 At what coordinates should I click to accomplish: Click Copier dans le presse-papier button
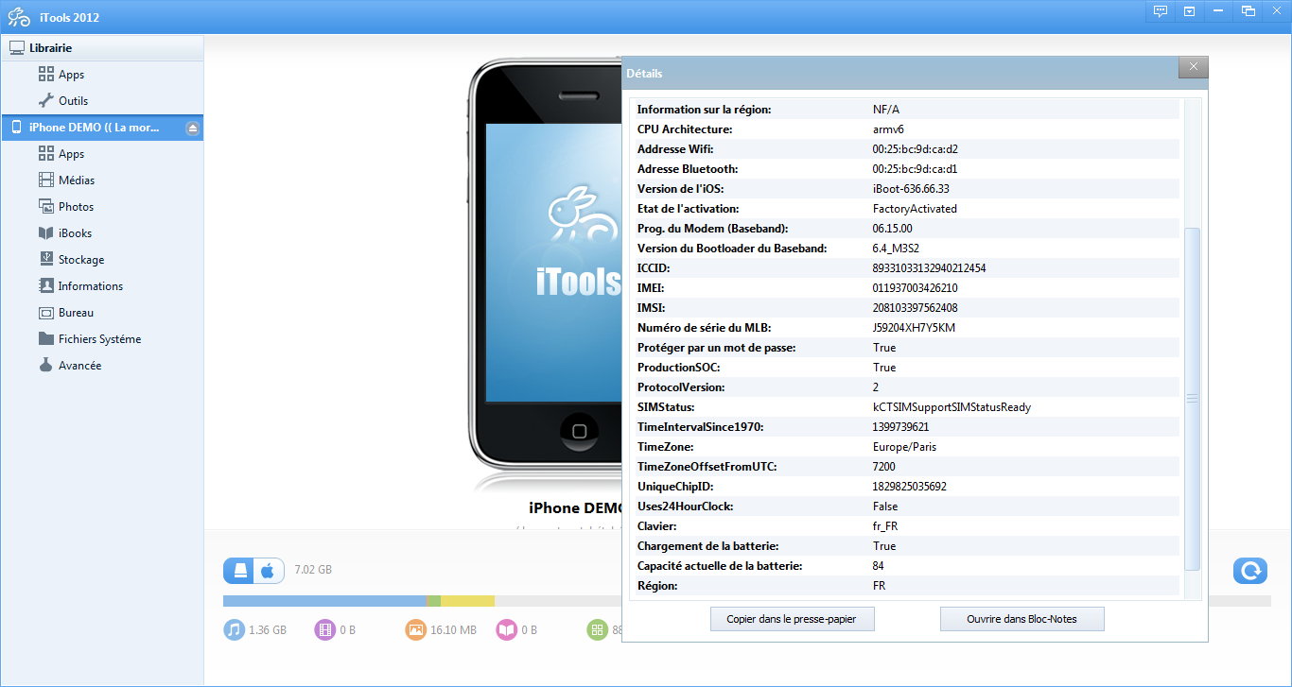(793, 619)
